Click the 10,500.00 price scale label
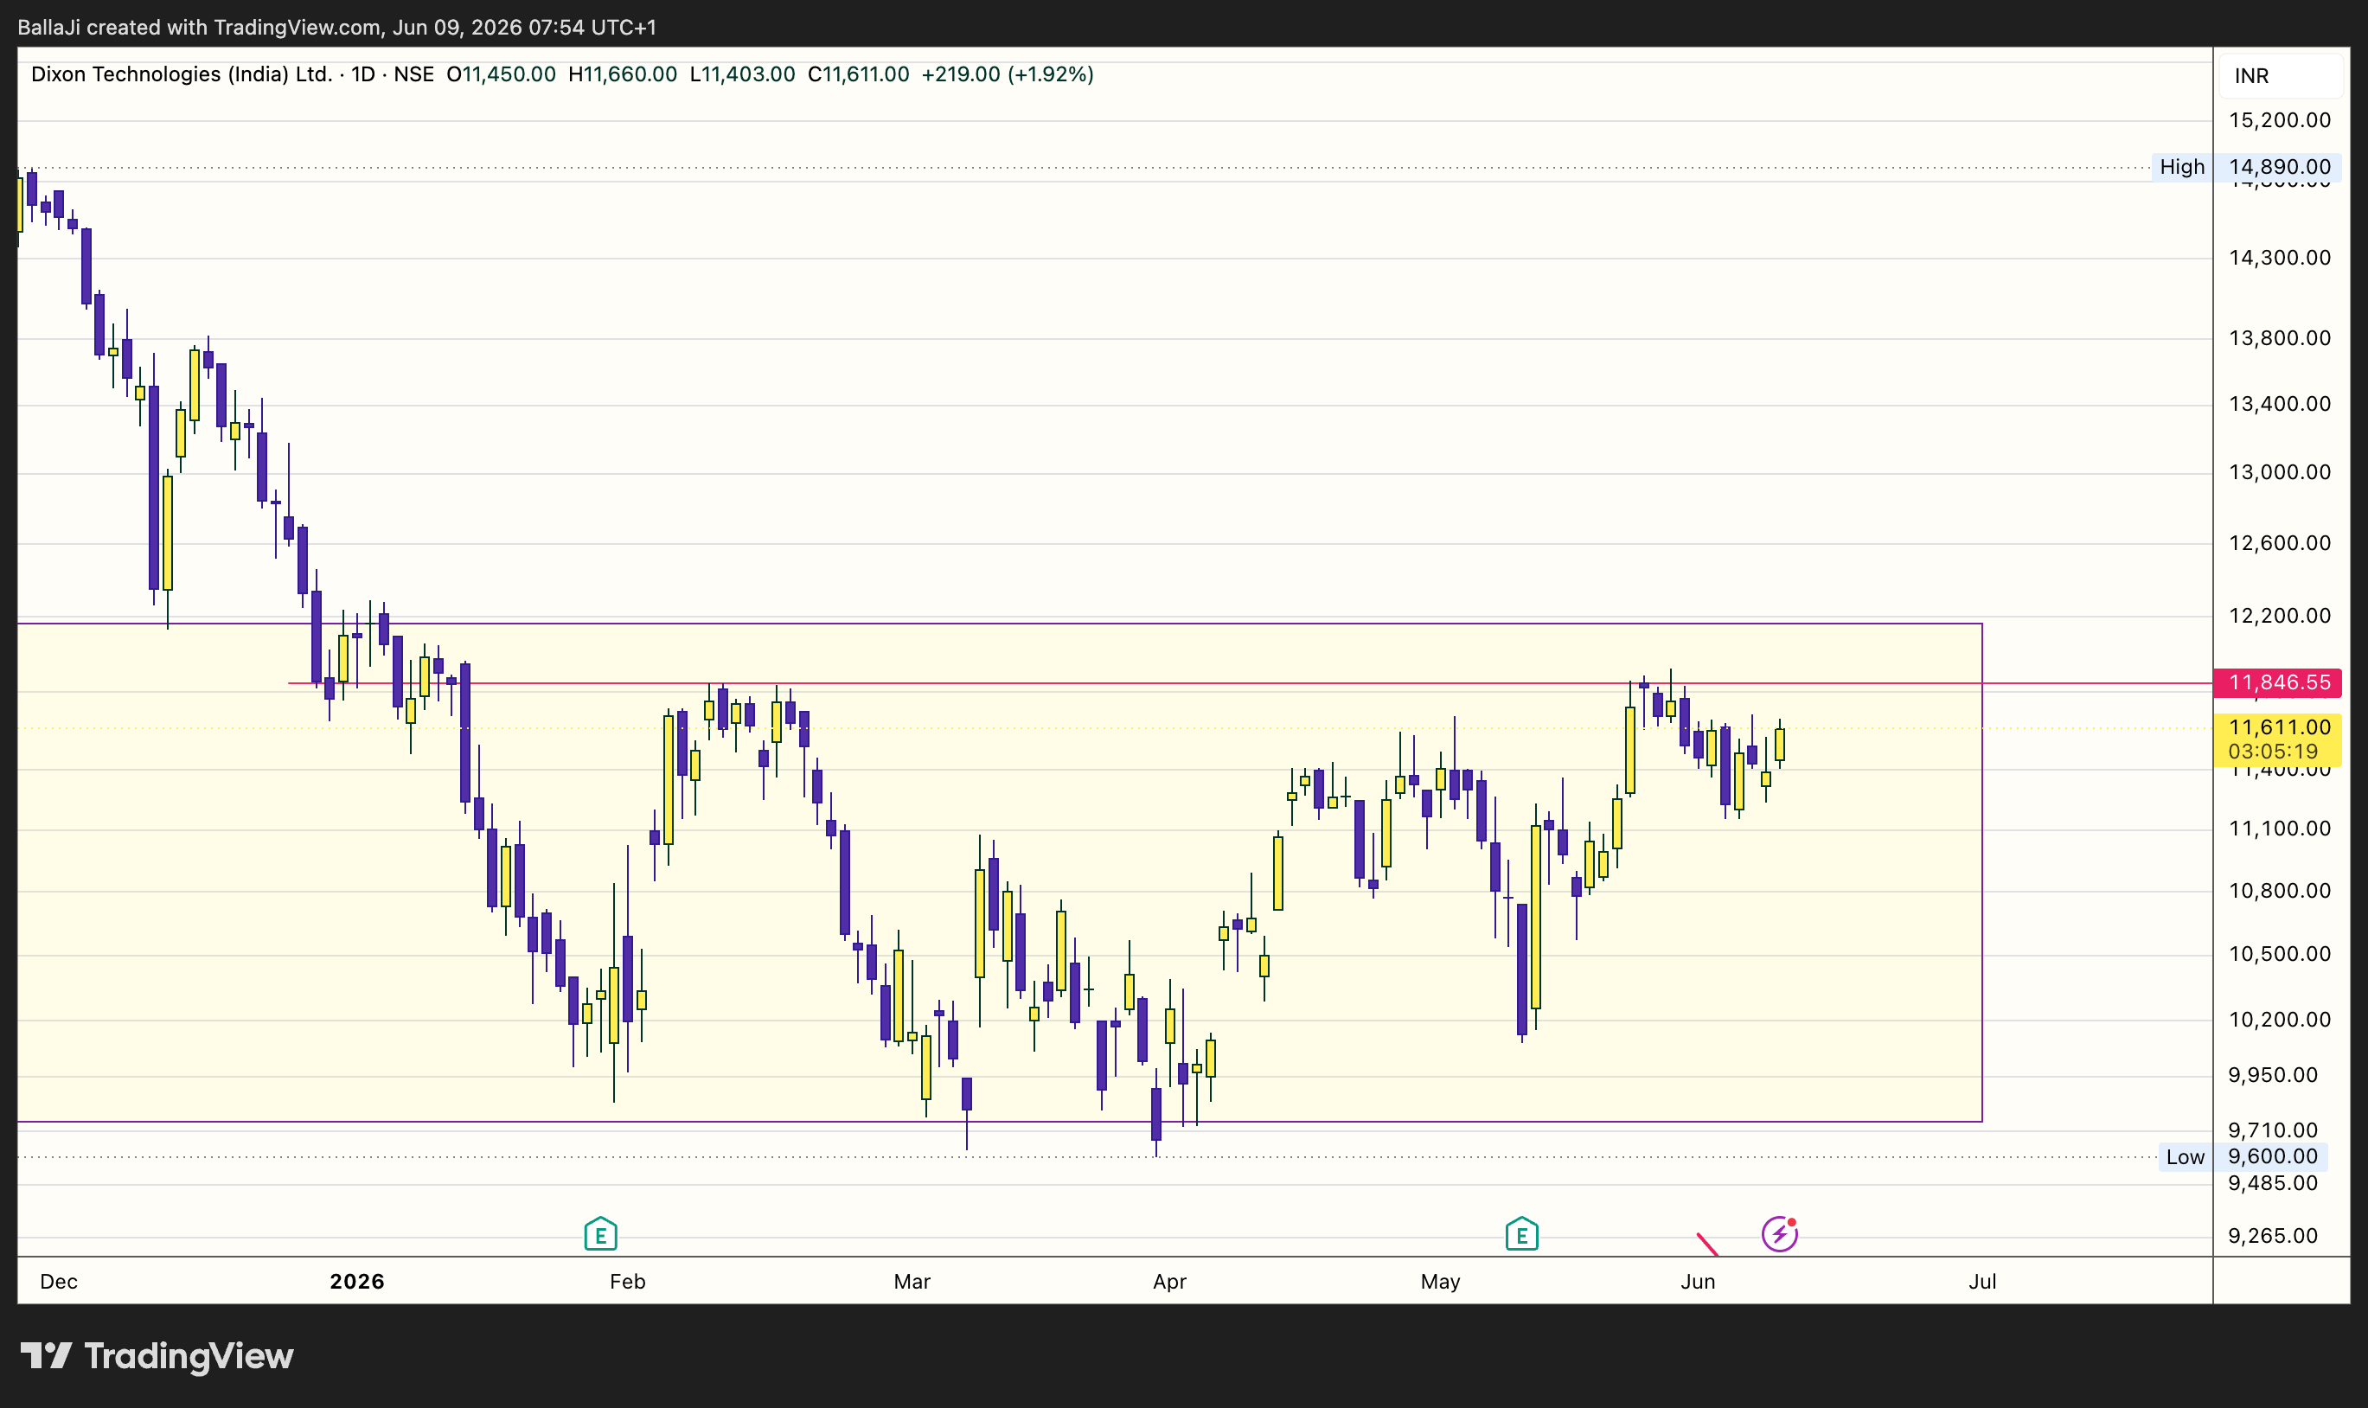The width and height of the screenshot is (2368, 1408). (2279, 955)
